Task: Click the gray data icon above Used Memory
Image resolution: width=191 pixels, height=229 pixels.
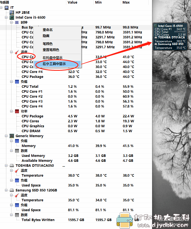Action: click(x=17, y=151)
